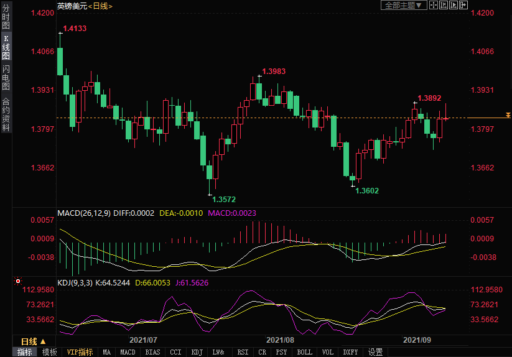Open 合约资料 contract info tab
Viewport: 512px width, 357px height.
point(6,114)
